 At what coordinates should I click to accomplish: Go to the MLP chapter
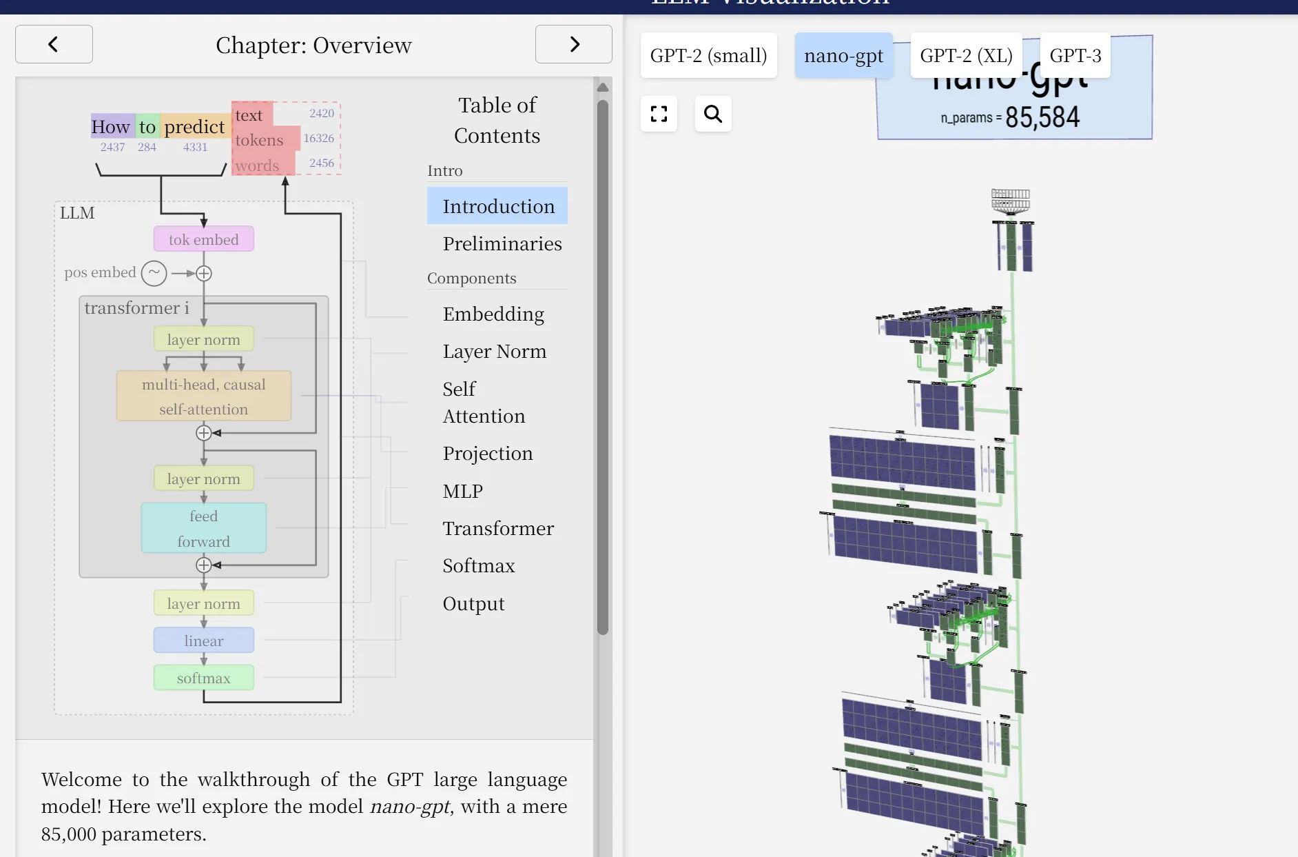[x=462, y=491]
